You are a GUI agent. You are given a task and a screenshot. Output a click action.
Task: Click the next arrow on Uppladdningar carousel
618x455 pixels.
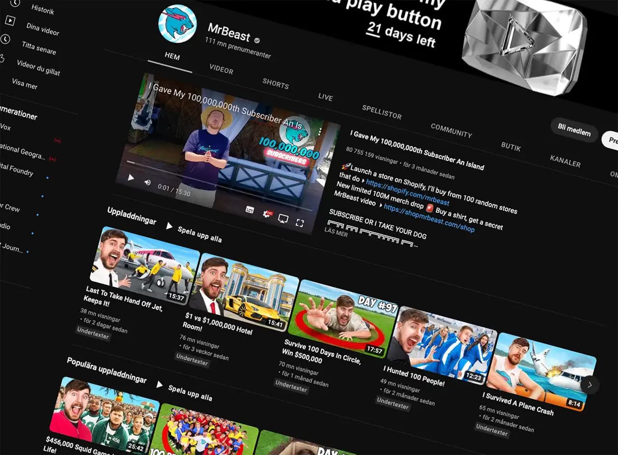pyautogui.click(x=590, y=385)
